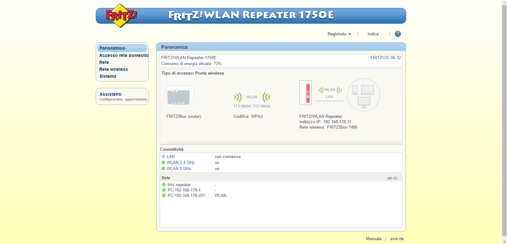The height and width of the screenshot is (244, 507).
Task: Open the Registrato dropdown menu
Action: (x=339, y=34)
